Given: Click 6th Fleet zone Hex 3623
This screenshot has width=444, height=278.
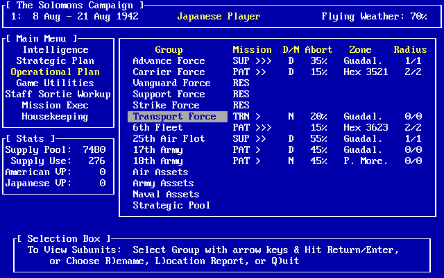Looking at the screenshot, I should coord(366,127).
